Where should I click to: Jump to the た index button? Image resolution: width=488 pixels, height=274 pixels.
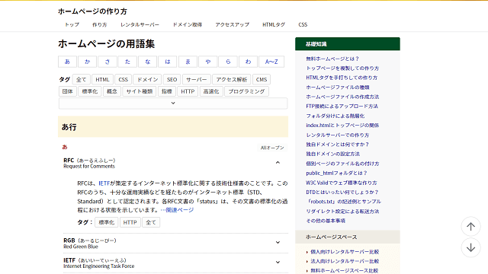coord(127,62)
